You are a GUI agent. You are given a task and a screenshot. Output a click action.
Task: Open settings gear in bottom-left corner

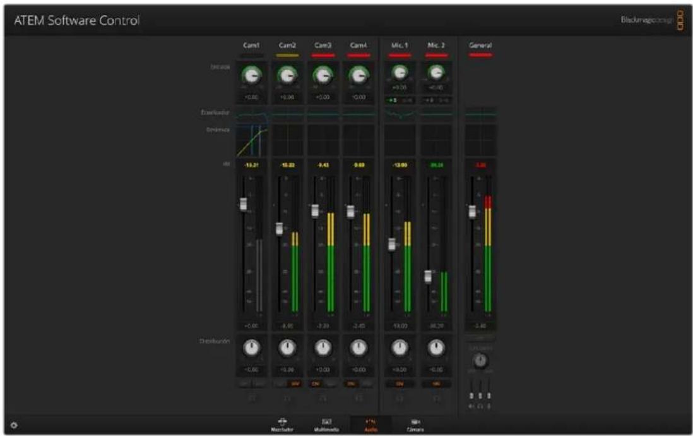pos(14,425)
